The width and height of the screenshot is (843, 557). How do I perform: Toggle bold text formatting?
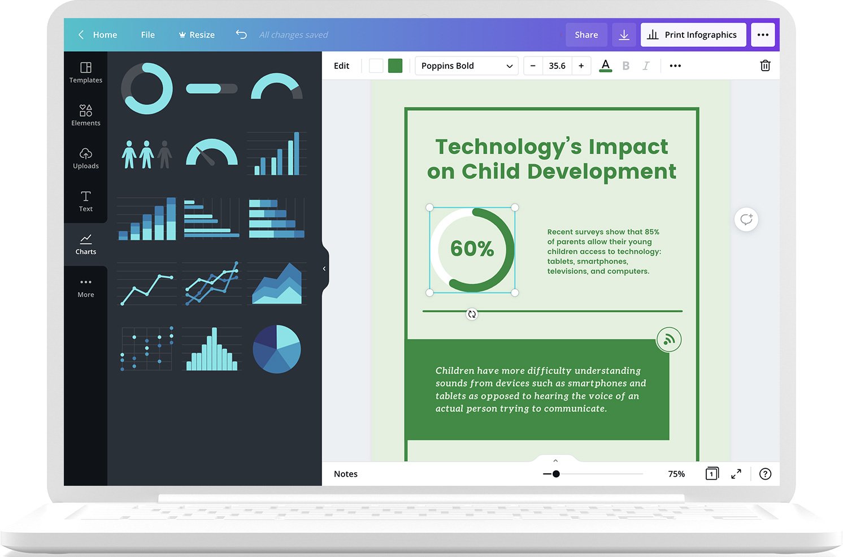pyautogui.click(x=625, y=66)
